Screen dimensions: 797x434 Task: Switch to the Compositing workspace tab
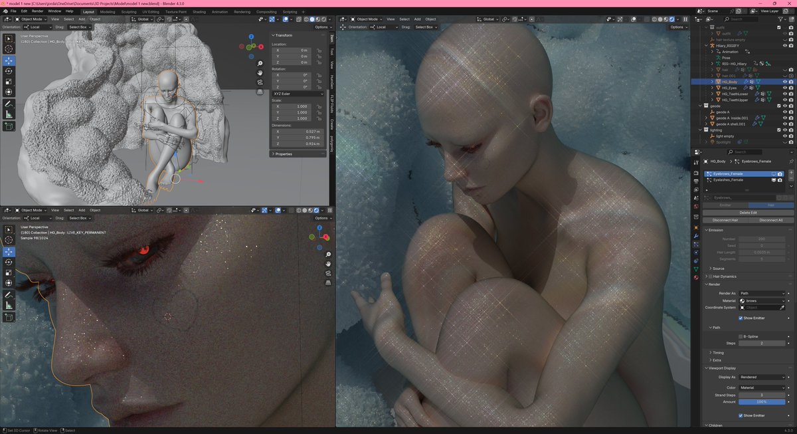coord(266,11)
